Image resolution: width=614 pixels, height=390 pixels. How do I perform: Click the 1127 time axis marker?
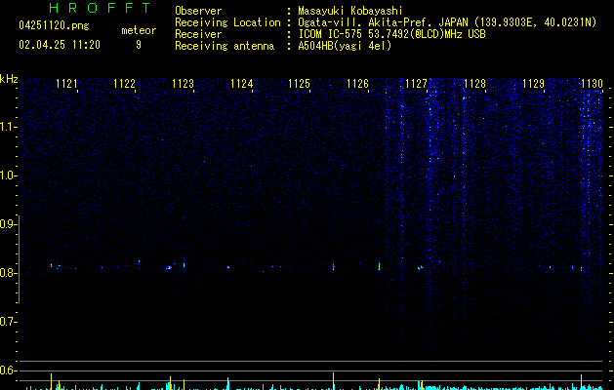pyautogui.click(x=416, y=84)
